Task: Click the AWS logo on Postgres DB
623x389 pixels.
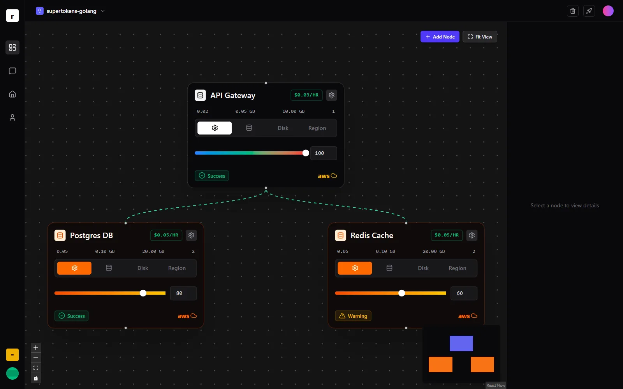Action: (x=187, y=316)
